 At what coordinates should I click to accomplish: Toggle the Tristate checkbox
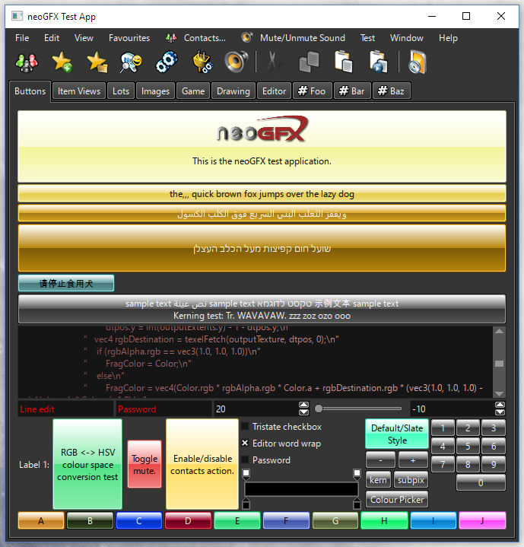coord(245,426)
